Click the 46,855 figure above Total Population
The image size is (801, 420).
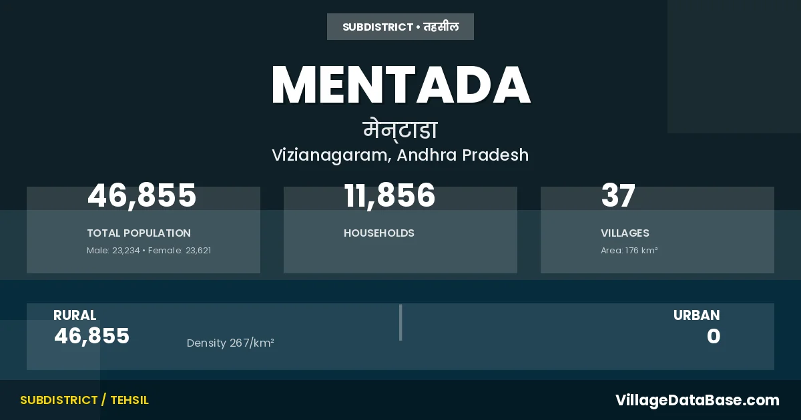click(x=142, y=196)
